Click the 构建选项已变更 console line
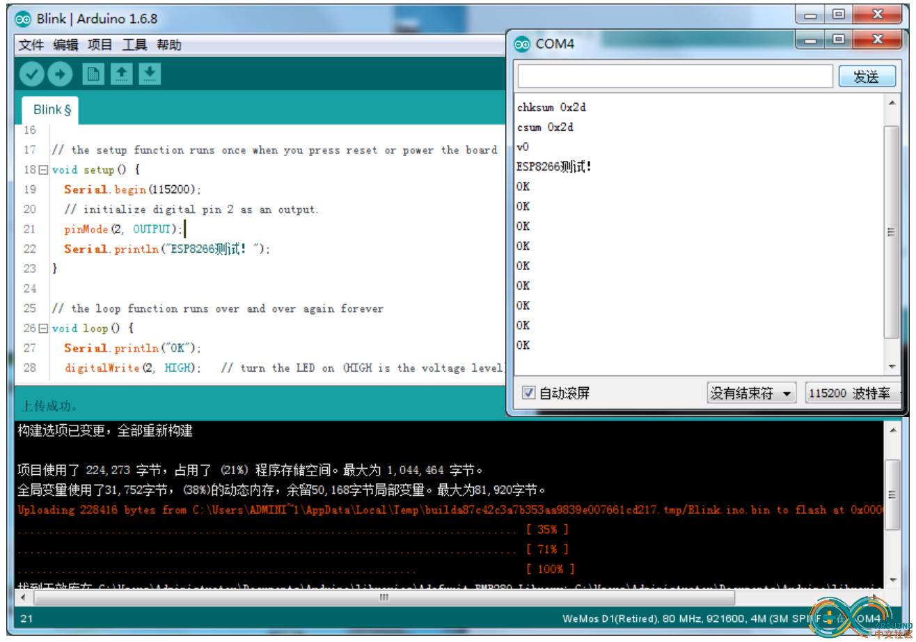 [104, 431]
